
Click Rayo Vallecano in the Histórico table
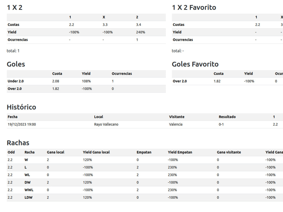point(106,124)
